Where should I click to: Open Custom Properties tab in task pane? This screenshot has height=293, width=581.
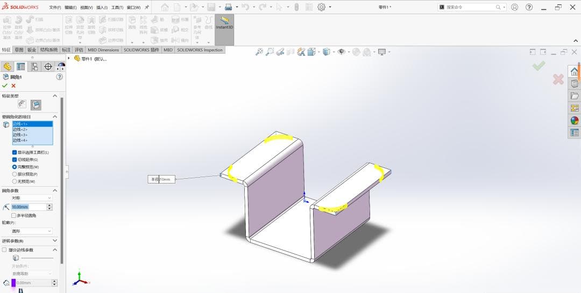click(574, 132)
